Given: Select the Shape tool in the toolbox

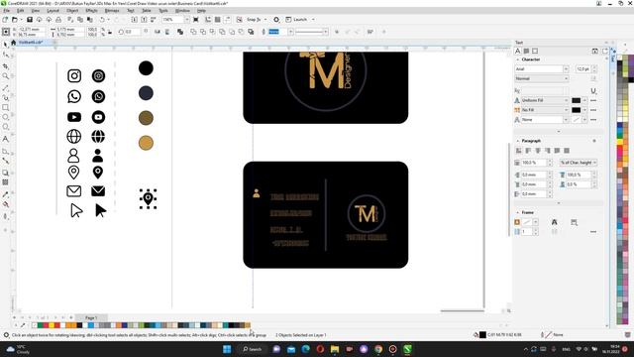Looking at the screenshot, I should point(5,55).
